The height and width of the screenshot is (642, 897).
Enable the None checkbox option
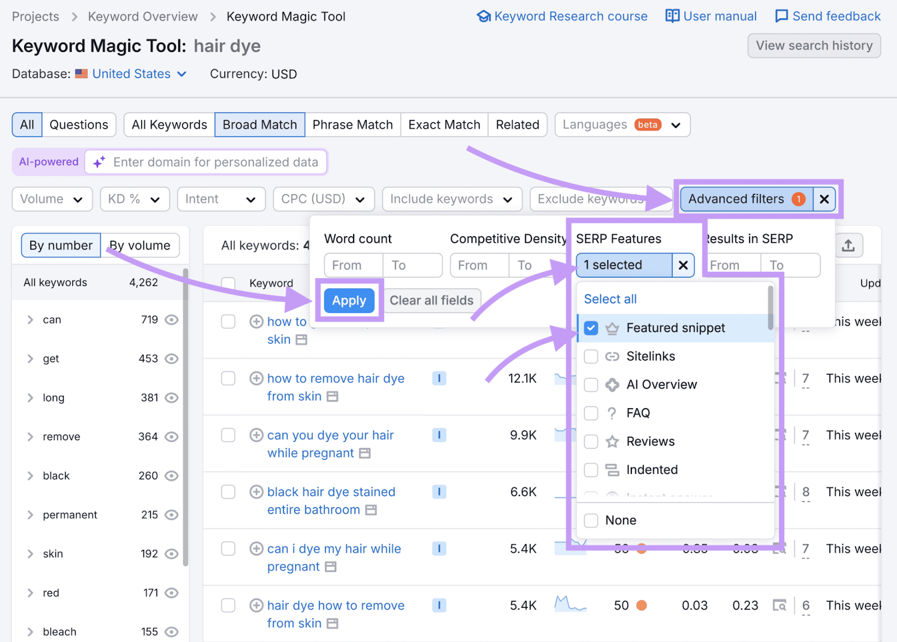(x=591, y=520)
